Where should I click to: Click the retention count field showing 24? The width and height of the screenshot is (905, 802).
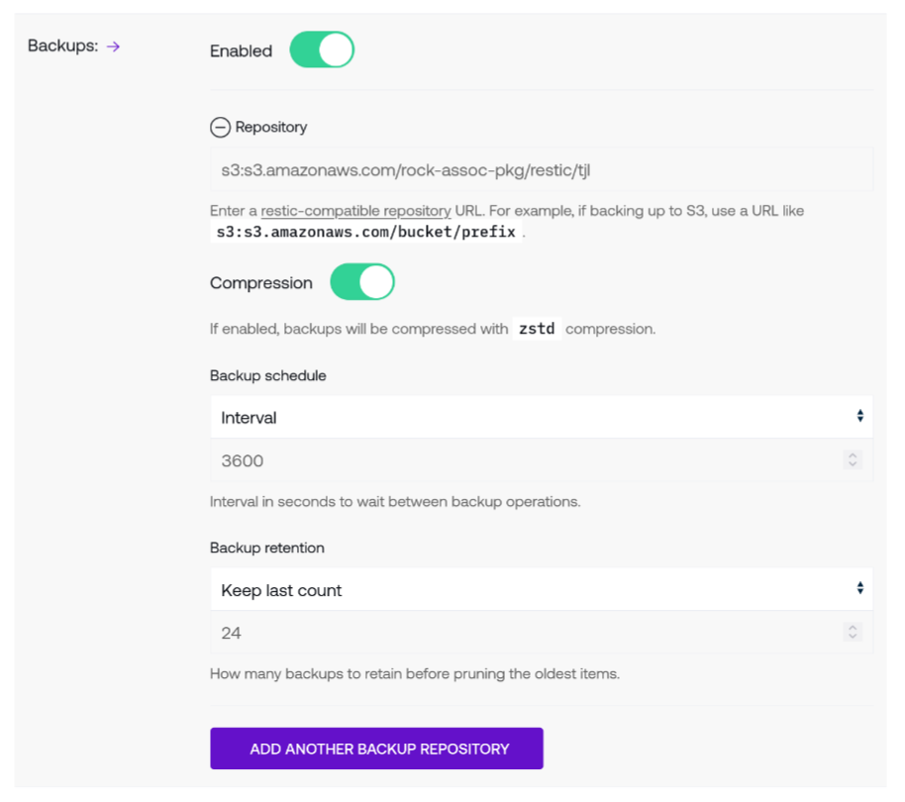coord(495,632)
